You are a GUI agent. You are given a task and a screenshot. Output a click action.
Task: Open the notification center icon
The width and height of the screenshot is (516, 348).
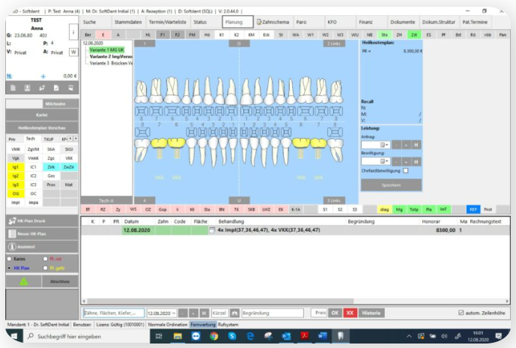(499, 336)
